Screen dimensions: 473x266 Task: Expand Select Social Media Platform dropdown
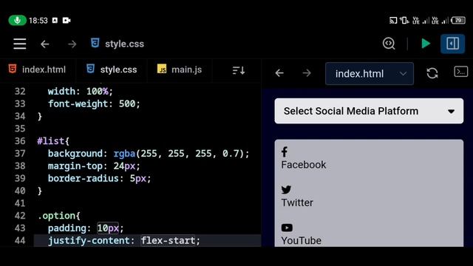coord(369,111)
